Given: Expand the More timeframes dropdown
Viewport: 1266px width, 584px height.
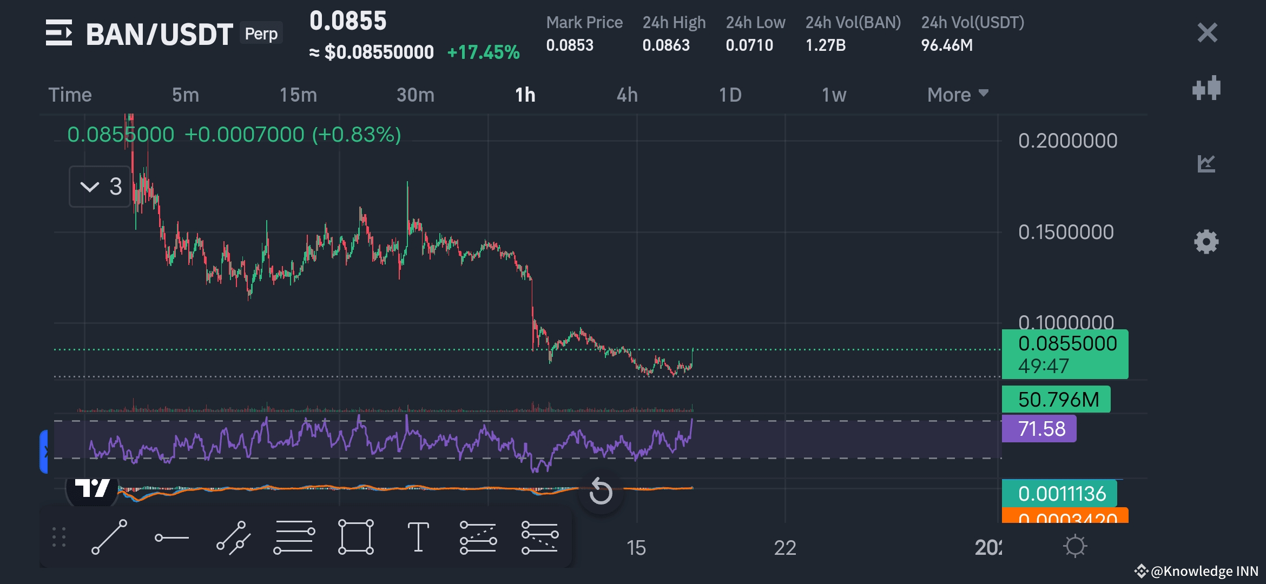Looking at the screenshot, I should point(957,95).
